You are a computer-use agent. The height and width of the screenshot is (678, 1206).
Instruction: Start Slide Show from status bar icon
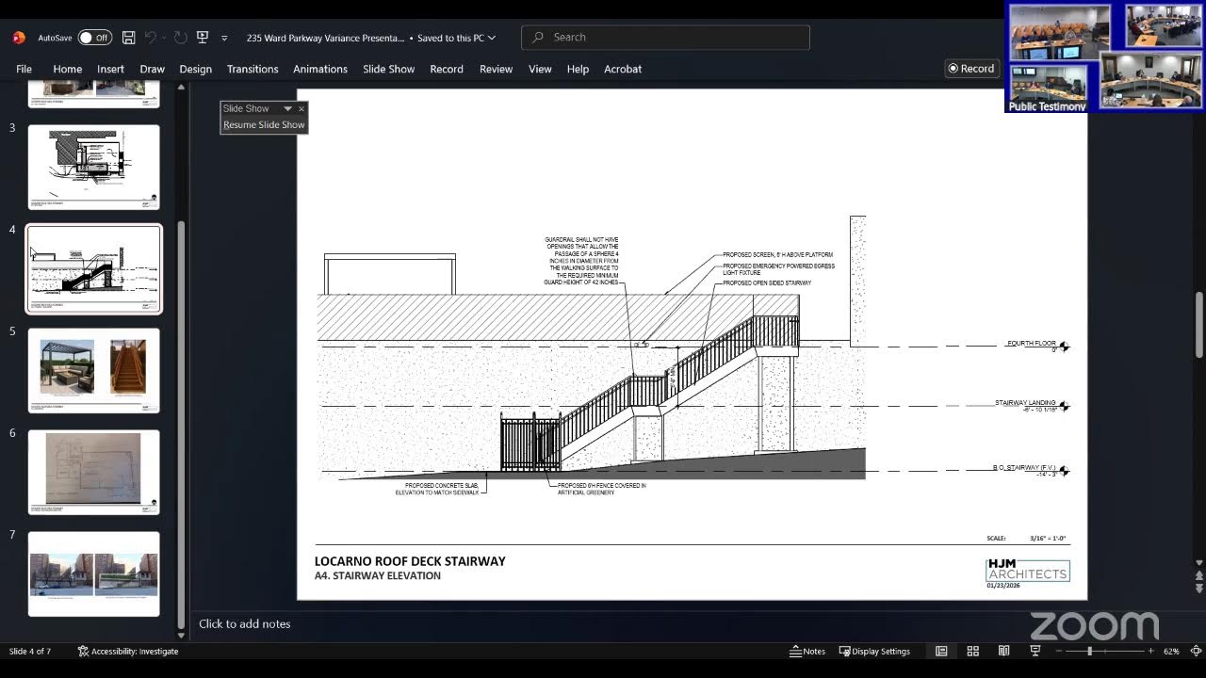click(x=1035, y=652)
